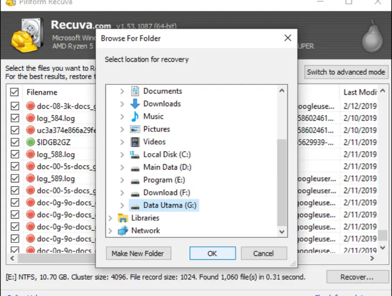This screenshot has width=392, height=296.
Task: Close the Browse For Folder dialog
Action: (288, 38)
